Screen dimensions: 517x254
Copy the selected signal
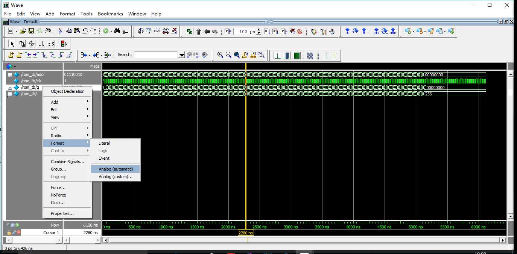click(69, 31)
